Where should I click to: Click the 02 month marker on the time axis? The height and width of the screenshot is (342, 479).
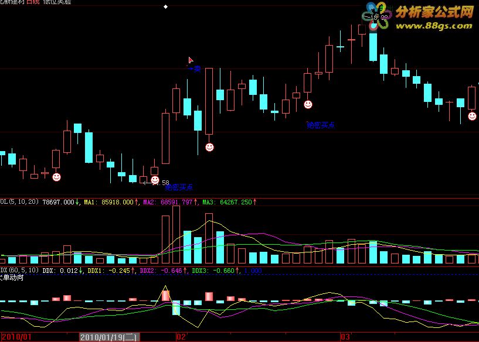[181, 337]
